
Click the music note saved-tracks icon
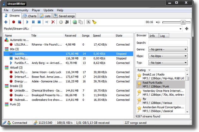pyautogui.click(x=67, y=22)
